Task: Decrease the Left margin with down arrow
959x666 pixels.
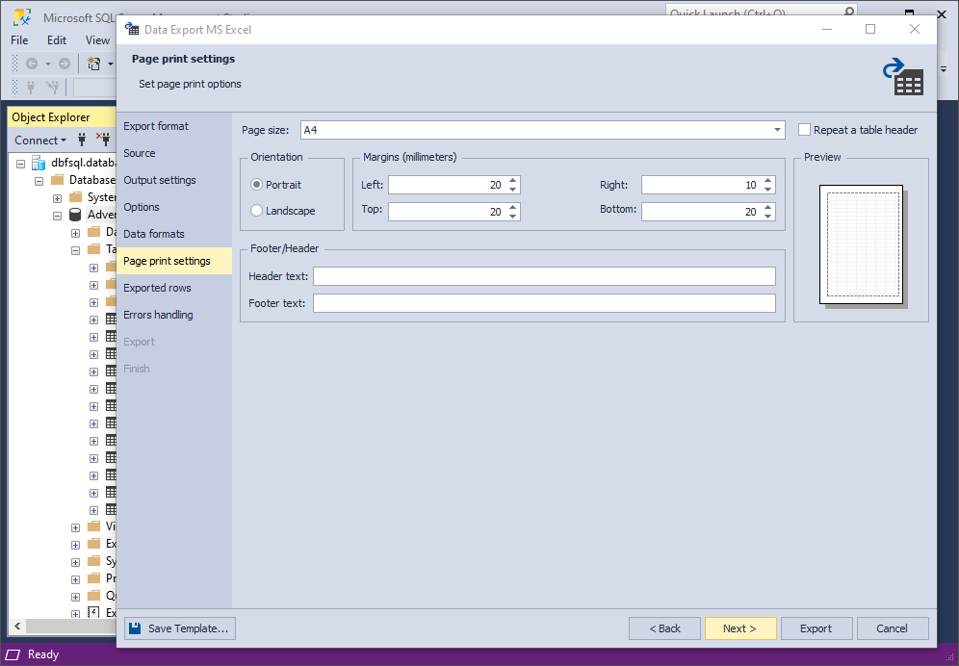Action: 512,189
